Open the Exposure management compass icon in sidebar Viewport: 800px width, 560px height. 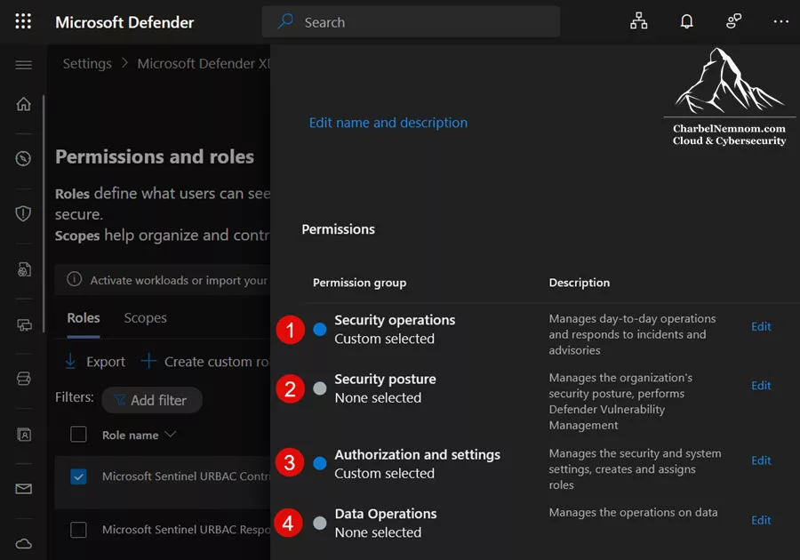click(23, 158)
